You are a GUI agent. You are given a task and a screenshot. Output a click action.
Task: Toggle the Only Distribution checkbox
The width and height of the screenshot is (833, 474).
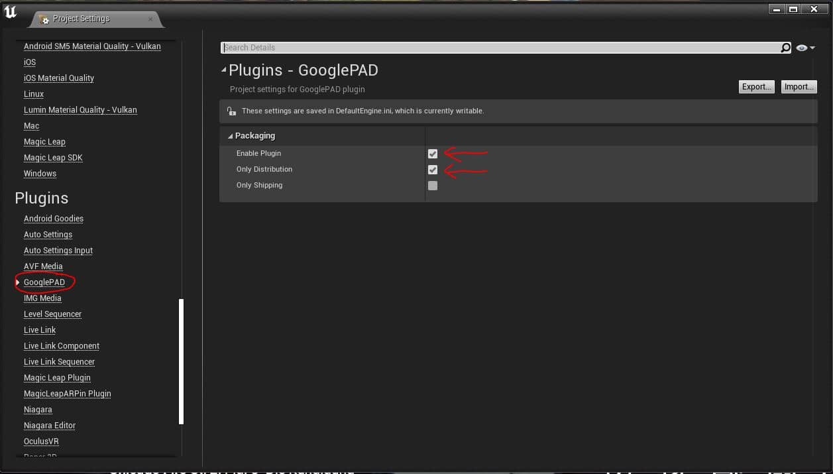[x=433, y=170]
